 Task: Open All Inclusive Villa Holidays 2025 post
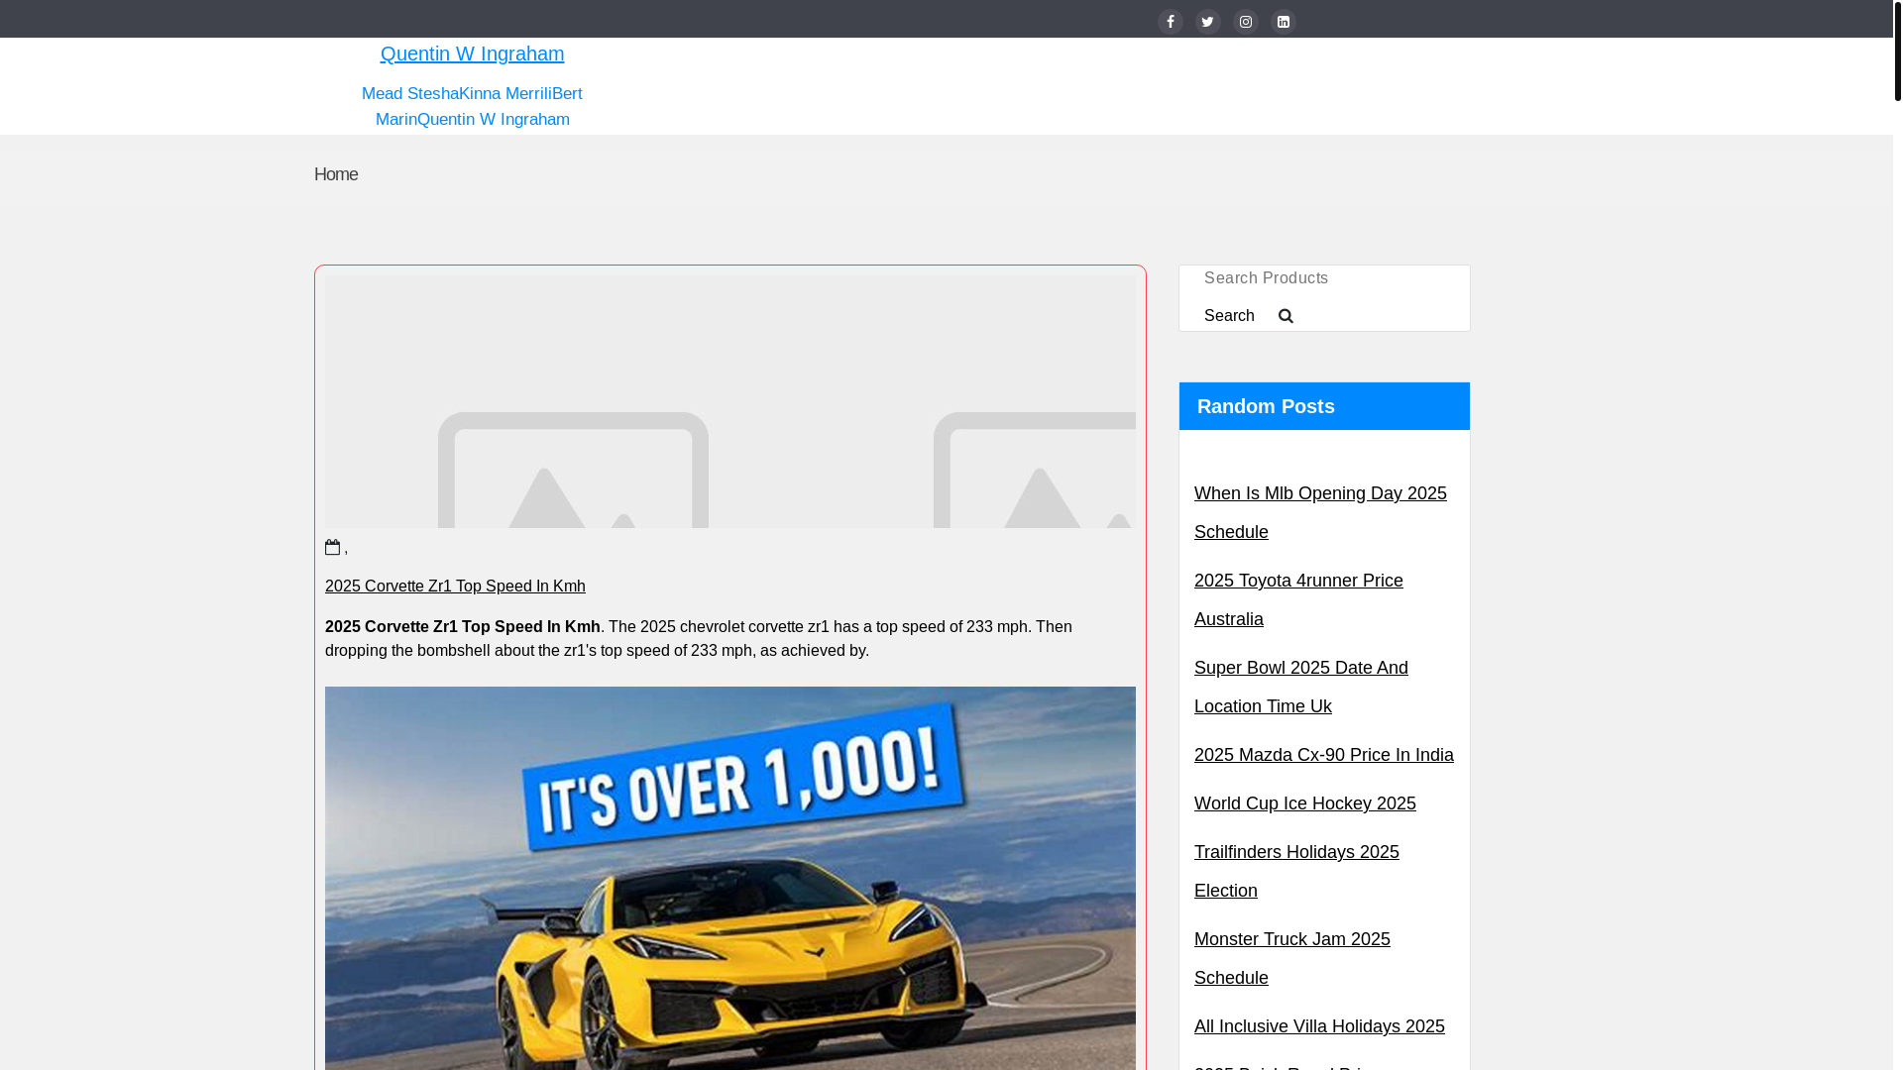[x=1319, y=1026]
